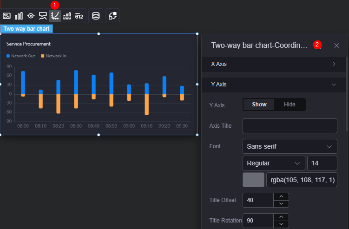Image resolution: width=349 pixels, height=229 pixels.
Task: Open the Regular font weight dropdown
Action: coord(274,163)
